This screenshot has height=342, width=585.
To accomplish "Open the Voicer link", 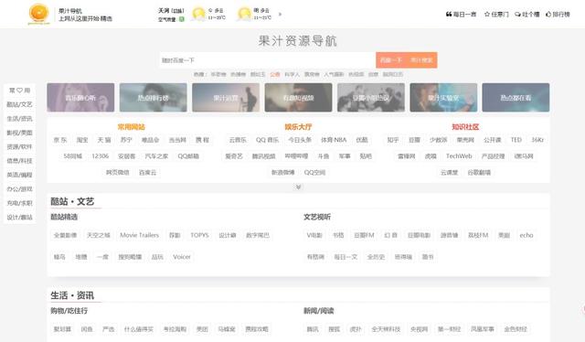I will (x=182, y=257).
